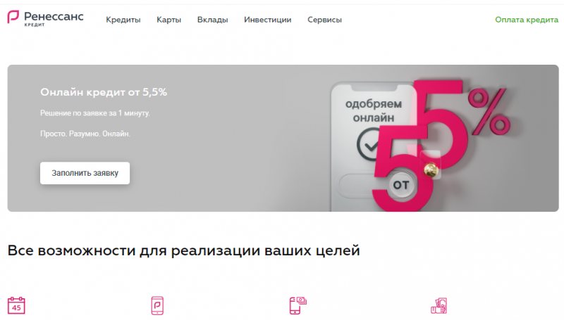Select the hand holding cash icon
The width and height of the screenshot is (564, 320).
pos(439,306)
